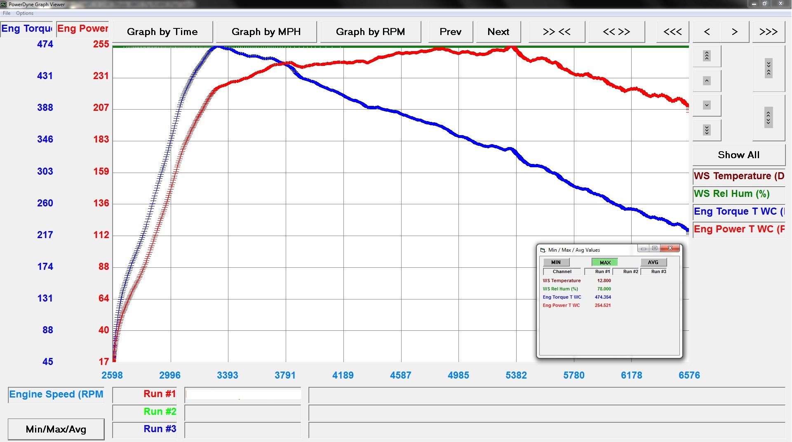
Task: Click the Show All button
Action: coord(739,155)
